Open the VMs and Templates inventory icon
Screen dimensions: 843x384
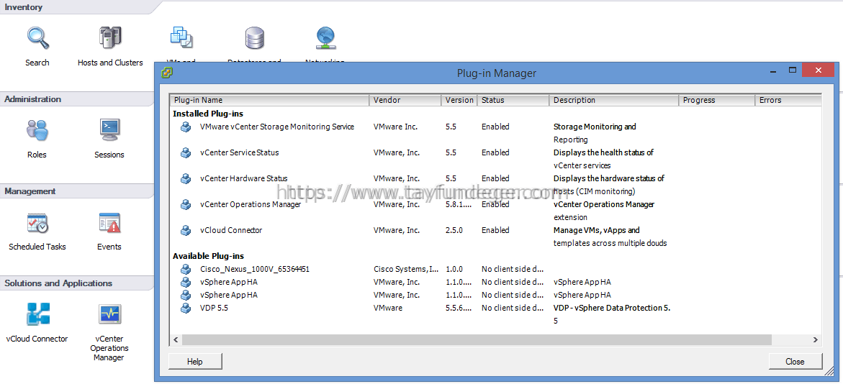(181, 38)
